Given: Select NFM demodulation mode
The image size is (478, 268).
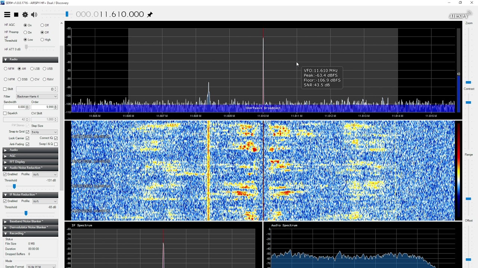Looking at the screenshot, I should click(x=6, y=69).
